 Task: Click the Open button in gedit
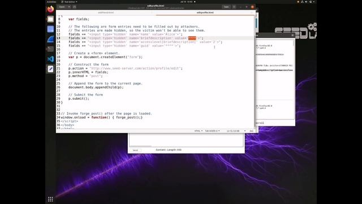click(x=62, y=7)
